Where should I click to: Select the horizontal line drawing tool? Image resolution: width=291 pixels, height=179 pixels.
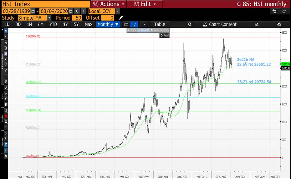[6, 76]
